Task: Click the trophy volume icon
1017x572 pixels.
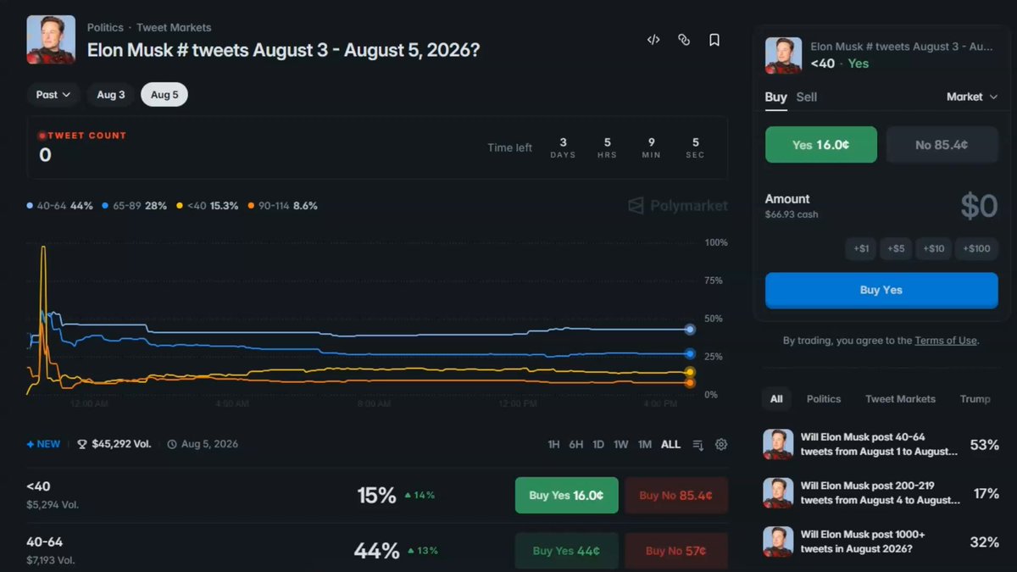Action: click(82, 444)
